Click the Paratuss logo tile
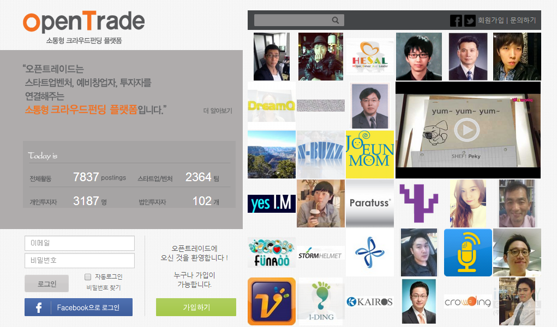The width and height of the screenshot is (557, 327). pos(369,203)
